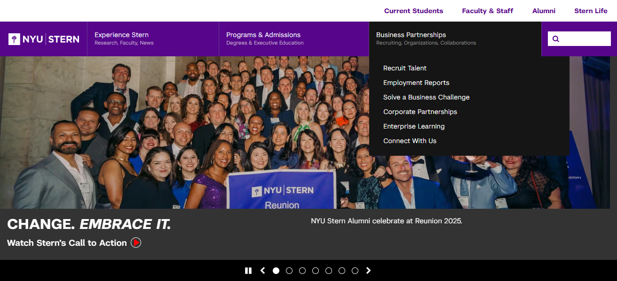The height and width of the screenshot is (281, 617).
Task: Pause the carousel slideshow
Action: (x=248, y=271)
